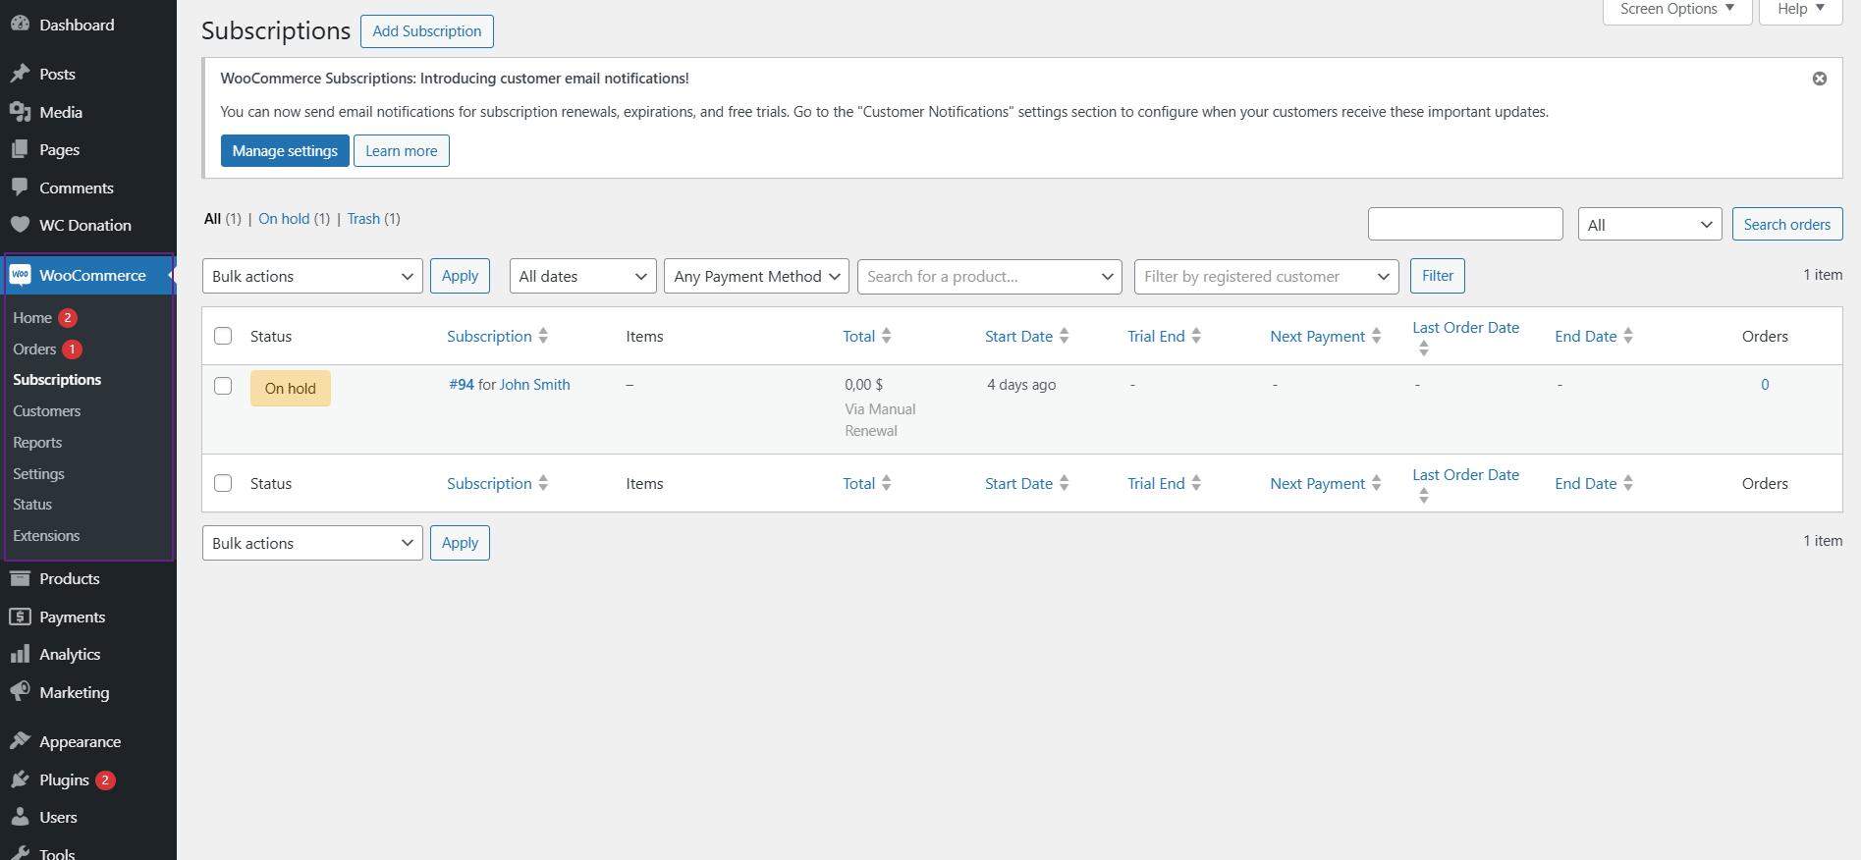Click sort arrows beside top Subscription header

[543, 336]
